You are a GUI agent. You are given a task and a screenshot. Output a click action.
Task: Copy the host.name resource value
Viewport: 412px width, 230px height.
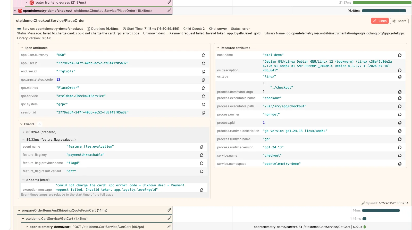coord(400,55)
